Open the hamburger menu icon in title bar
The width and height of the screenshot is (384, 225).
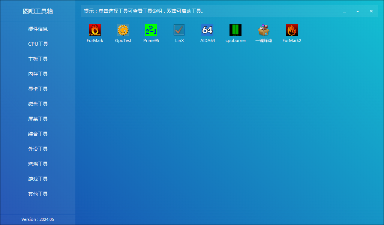344,11
